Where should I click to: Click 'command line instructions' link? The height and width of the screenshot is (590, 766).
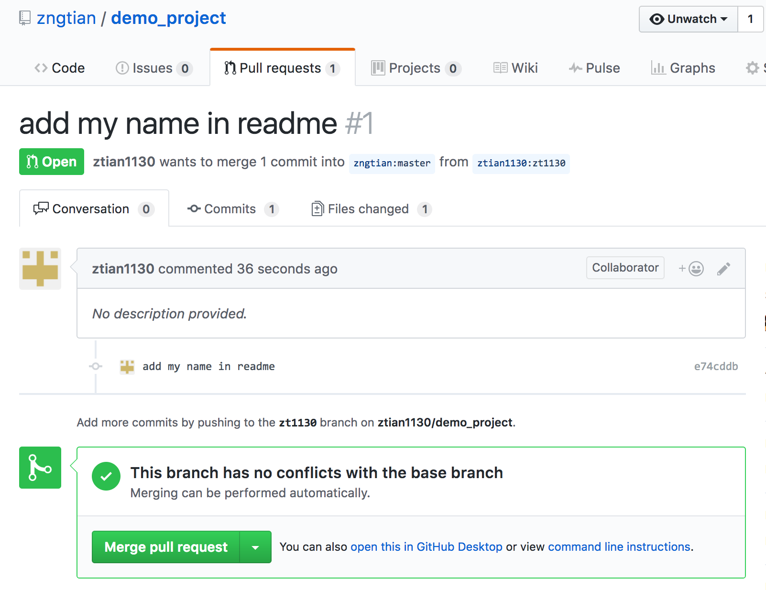[x=619, y=547]
